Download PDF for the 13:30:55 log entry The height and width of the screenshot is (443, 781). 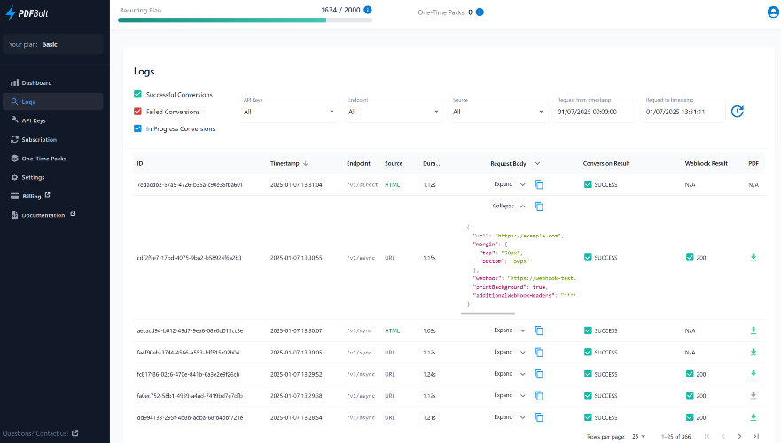754,257
